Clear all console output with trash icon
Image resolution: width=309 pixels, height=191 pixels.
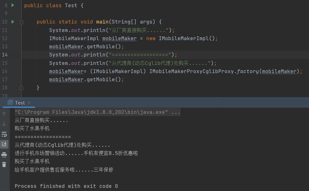pyautogui.click(x=4, y=164)
